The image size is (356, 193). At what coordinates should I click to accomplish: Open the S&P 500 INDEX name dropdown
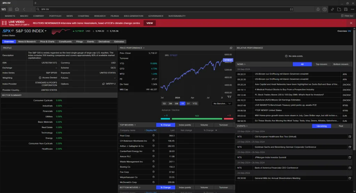pyautogui.click(x=46, y=31)
